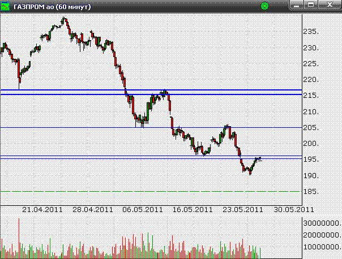Image resolution: width=342 pixels, height=259 pixels.
Task: Click the 28.04.2011 date label
Action: pos(93,210)
